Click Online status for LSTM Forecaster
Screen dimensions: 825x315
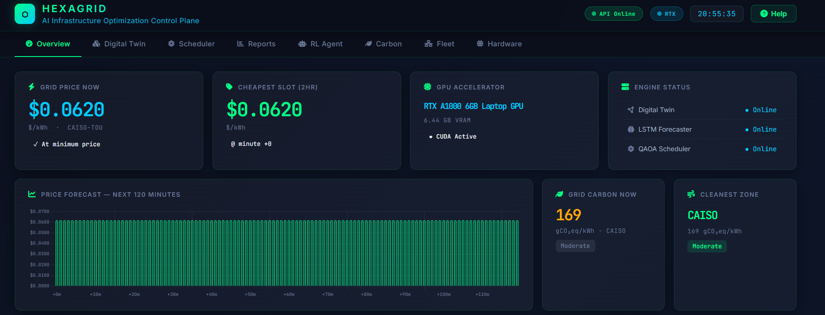coord(761,129)
